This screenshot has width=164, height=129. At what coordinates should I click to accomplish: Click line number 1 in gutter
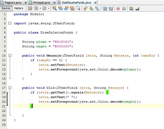pyautogui.click(x=4, y=14)
